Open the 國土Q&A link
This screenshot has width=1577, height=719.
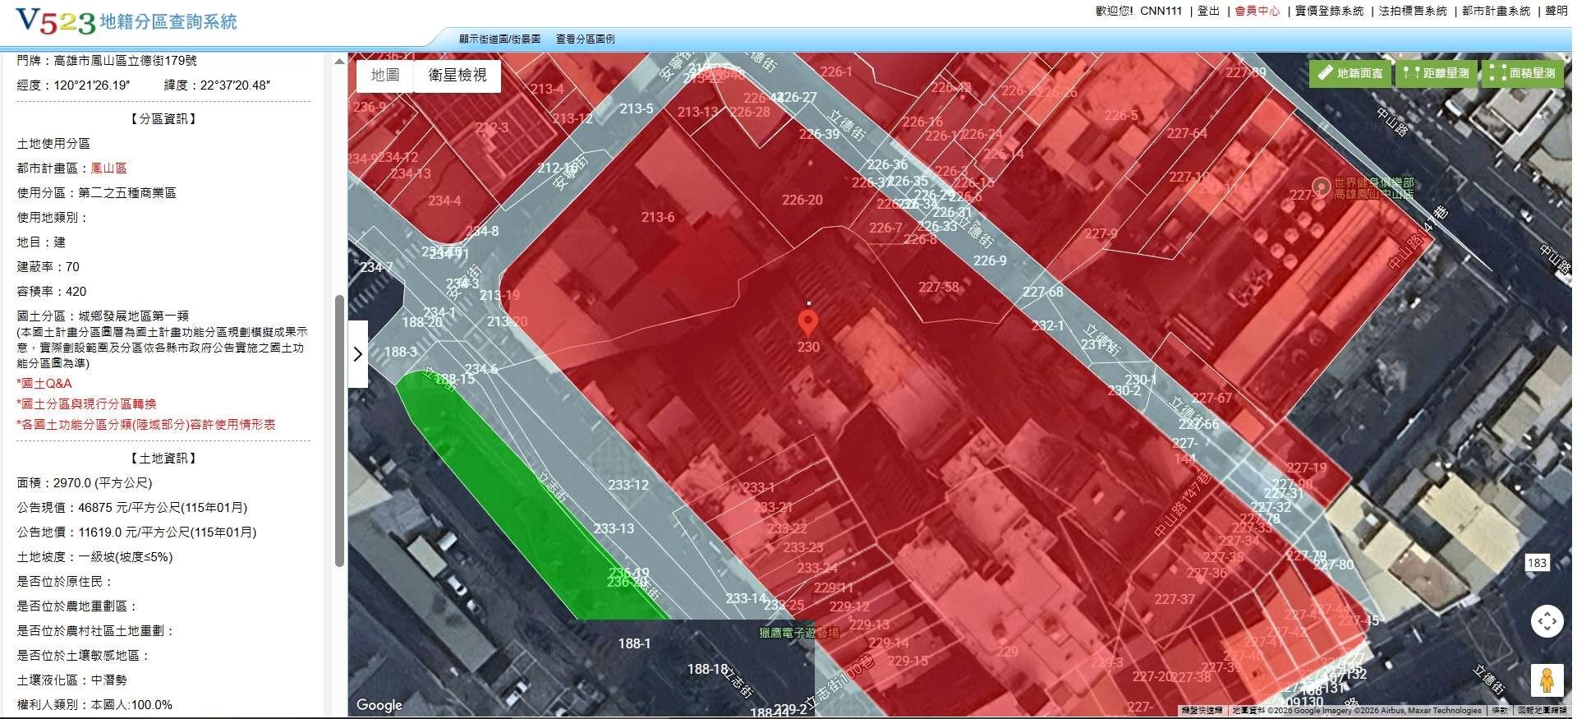tap(44, 384)
